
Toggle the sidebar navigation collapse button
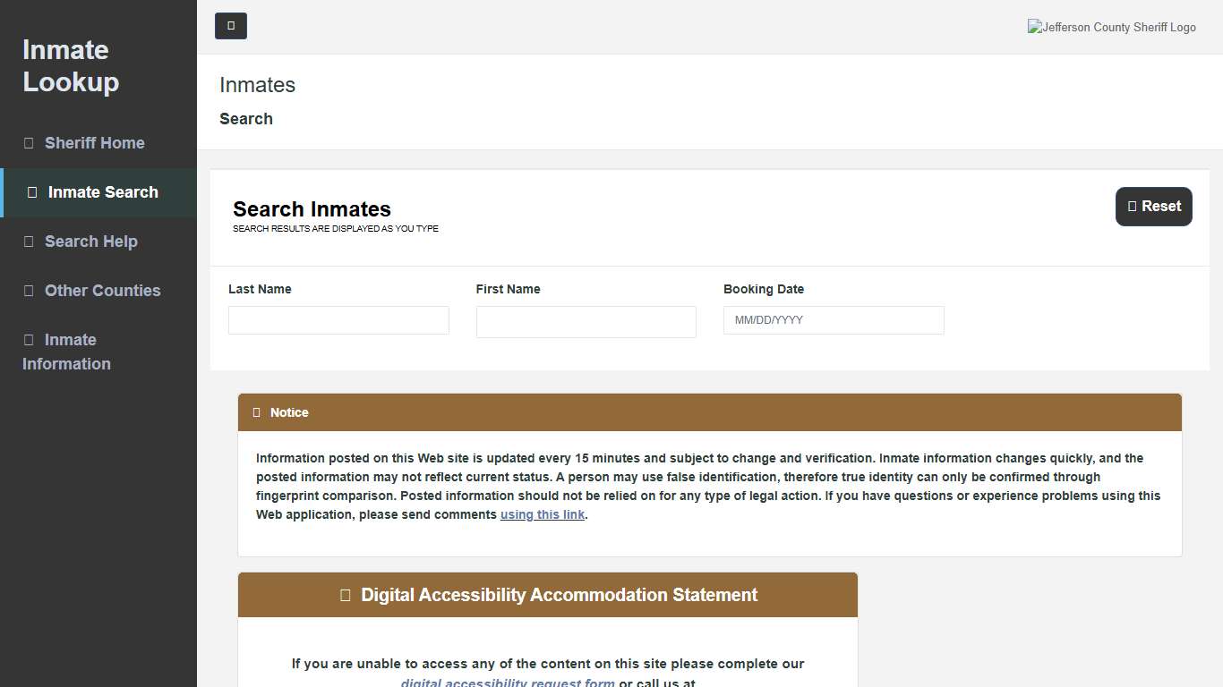click(x=231, y=26)
